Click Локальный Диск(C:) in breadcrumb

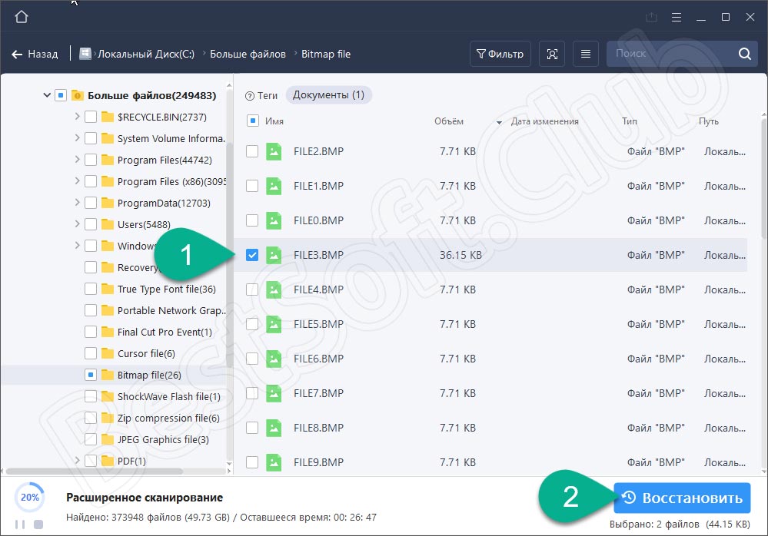point(145,54)
